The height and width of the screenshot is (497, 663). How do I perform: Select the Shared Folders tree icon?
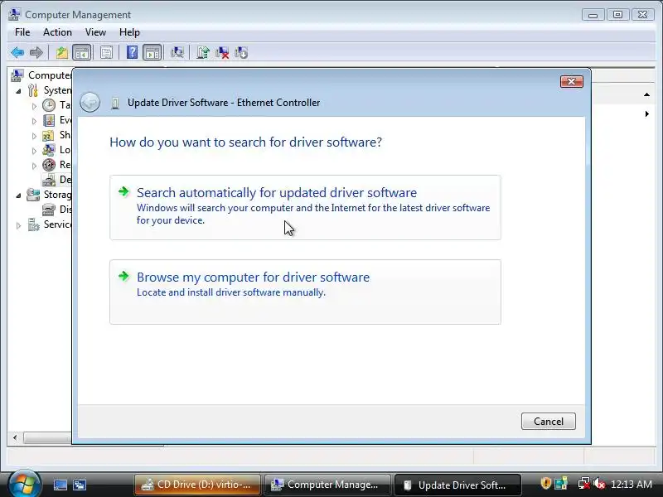(x=49, y=135)
